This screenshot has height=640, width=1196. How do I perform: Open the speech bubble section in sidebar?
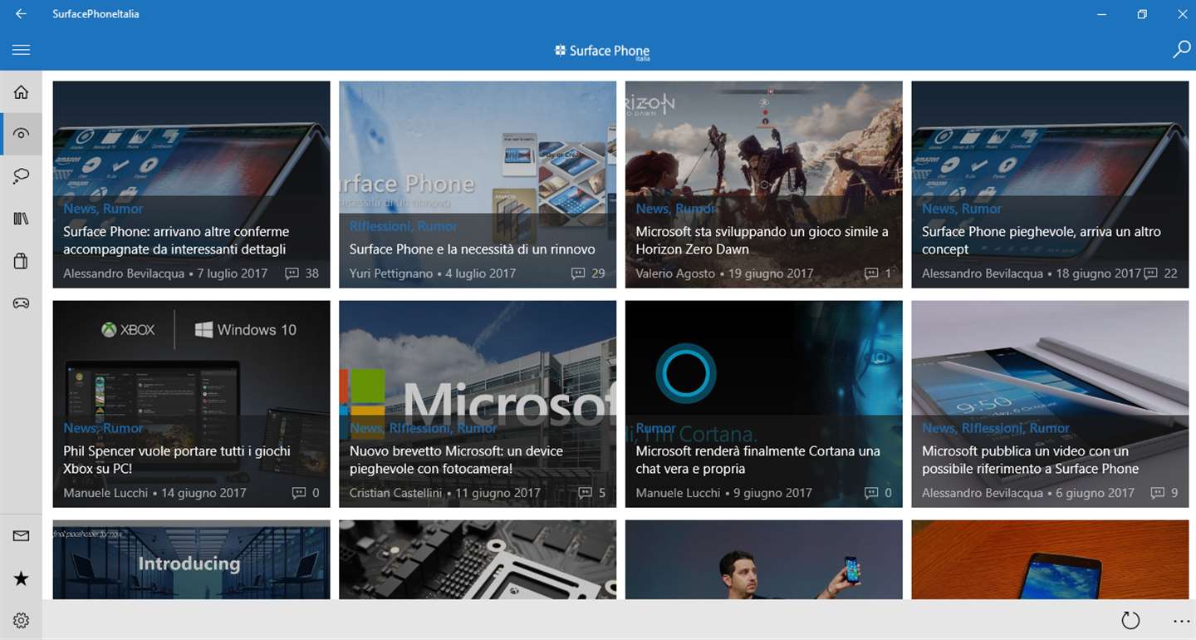[x=21, y=176]
